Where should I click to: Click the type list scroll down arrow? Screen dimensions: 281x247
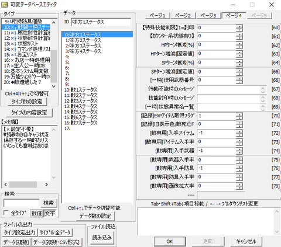click(54, 86)
